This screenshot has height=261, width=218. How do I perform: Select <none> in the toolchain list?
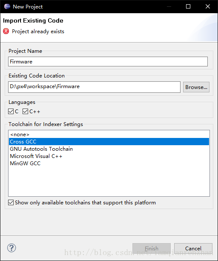coord(109,135)
